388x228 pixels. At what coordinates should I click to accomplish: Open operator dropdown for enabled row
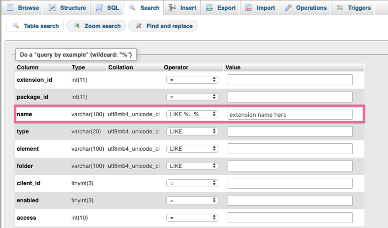(192, 200)
